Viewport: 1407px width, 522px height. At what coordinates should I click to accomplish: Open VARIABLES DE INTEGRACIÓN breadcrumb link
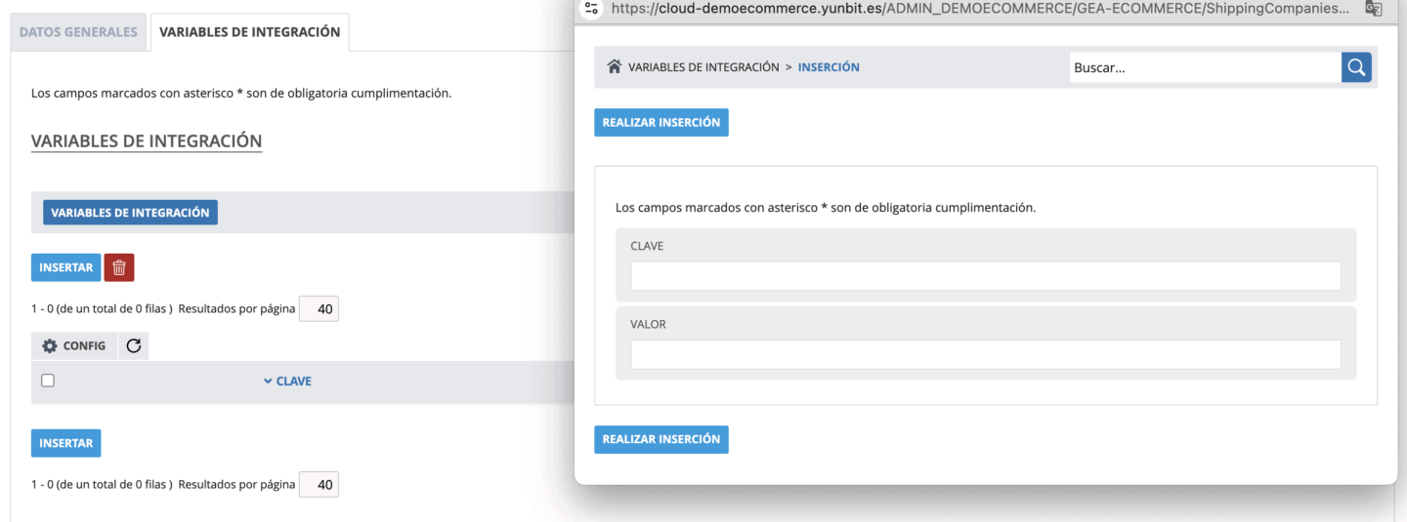(703, 67)
